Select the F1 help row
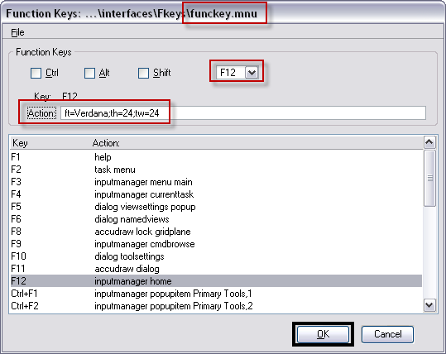The image size is (446, 354). (216, 157)
